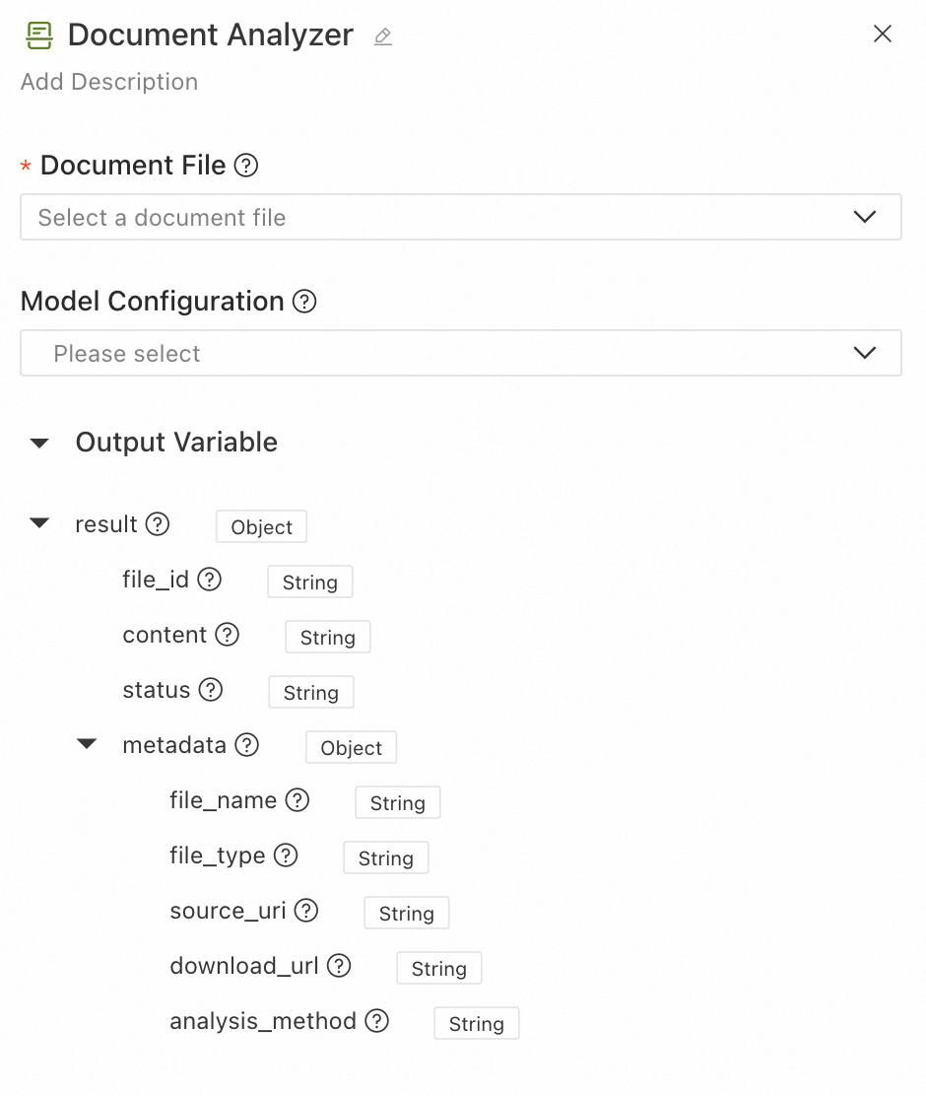The width and height of the screenshot is (926, 1096).
Task: Click the help icon next to metadata
Action: click(x=247, y=745)
